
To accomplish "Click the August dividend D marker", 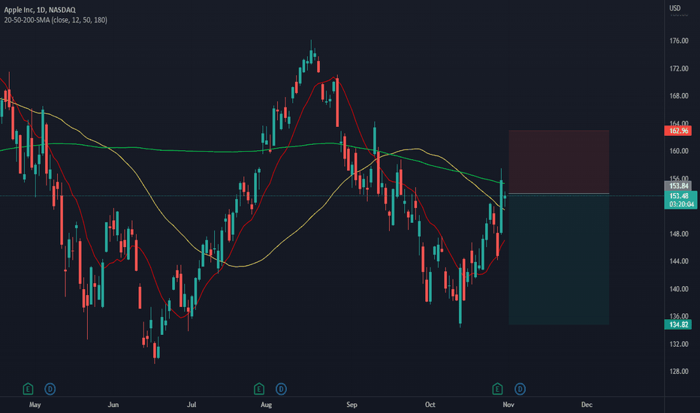I will [281, 389].
